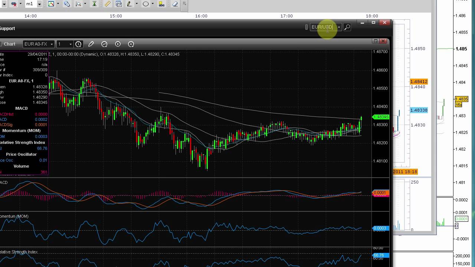Click the chart pane restore button
475x267 pixels.
(x=376, y=41)
